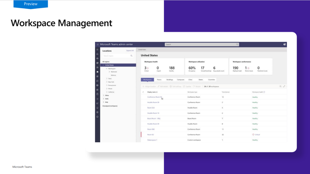
Task: Select the Workspaces tab
Action: coord(147,80)
